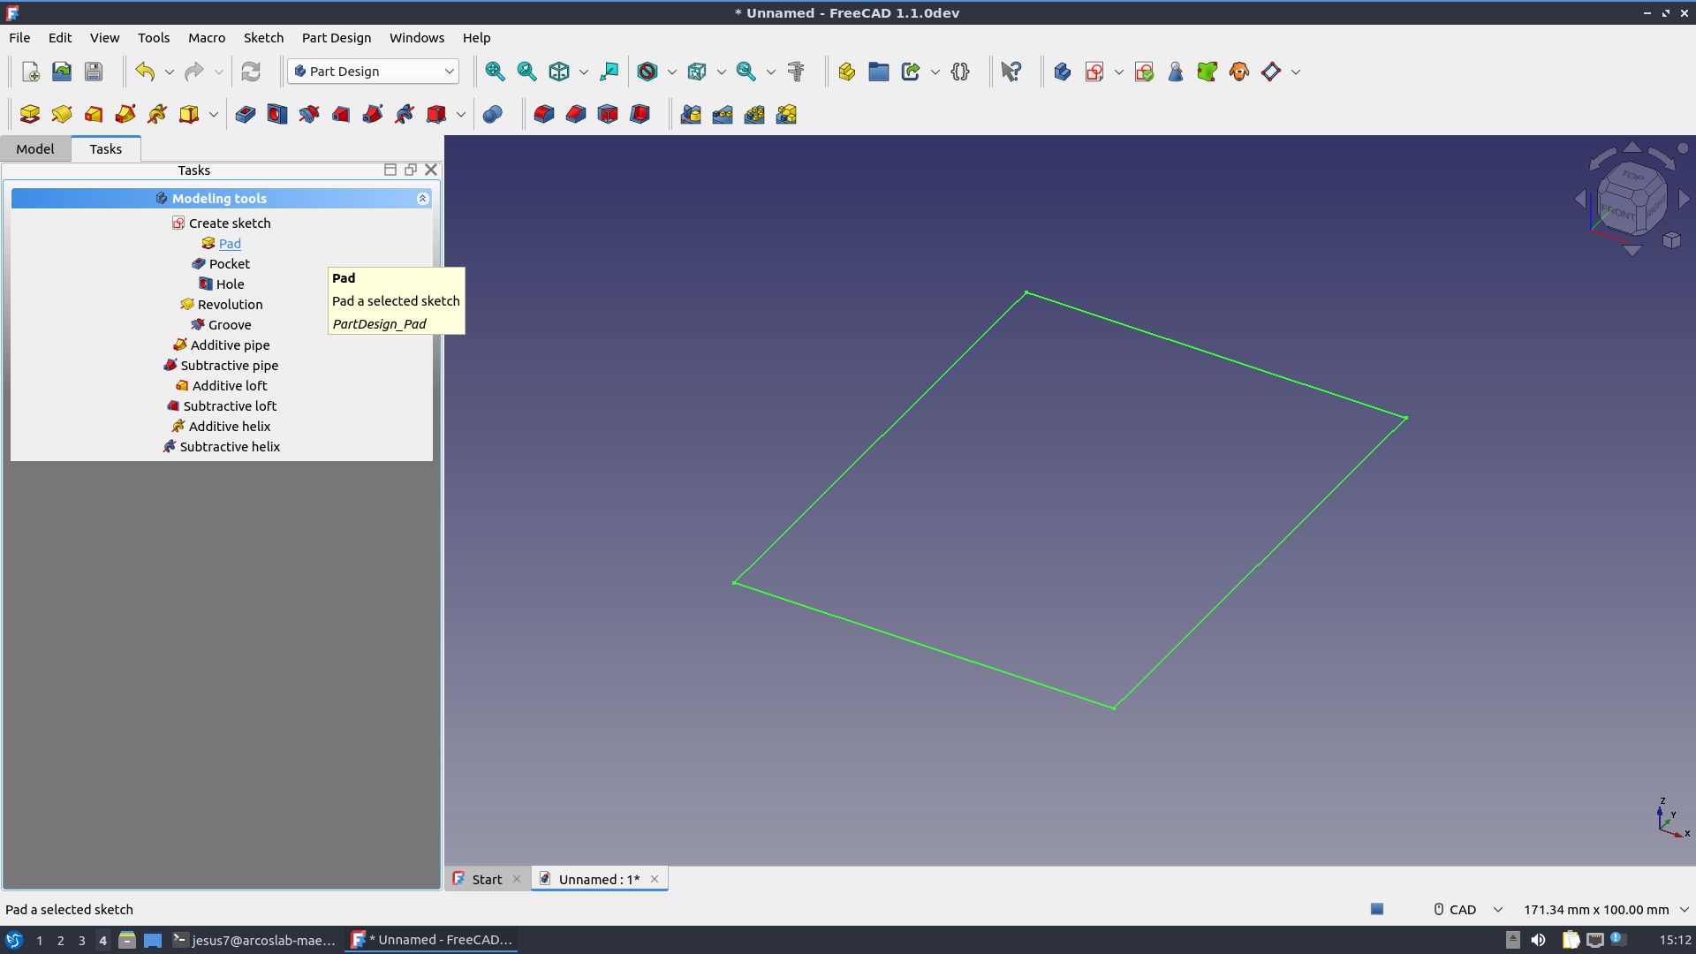
Task: Click the MultiTransform toolbar icon
Action: (786, 114)
